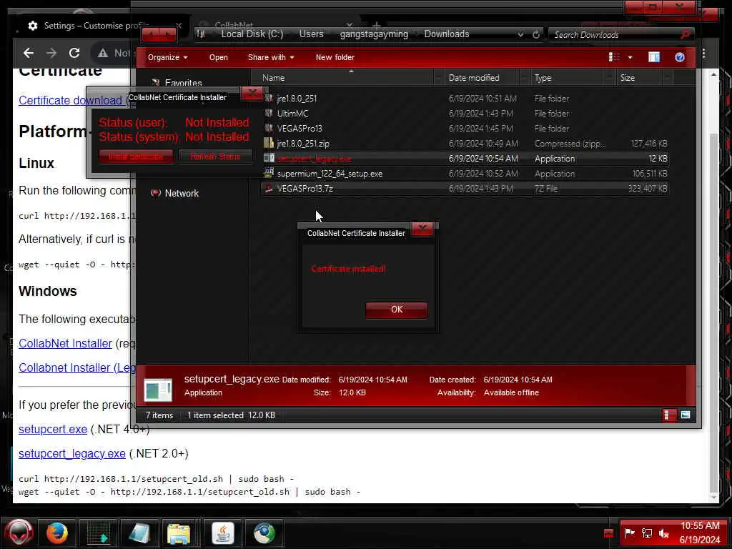732x549 pixels.
Task: Open CollabNet Installer link
Action: coord(65,343)
